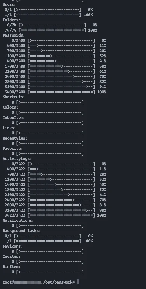
Task: Click the Folders 74/74 progress bar
Action: 52,30
